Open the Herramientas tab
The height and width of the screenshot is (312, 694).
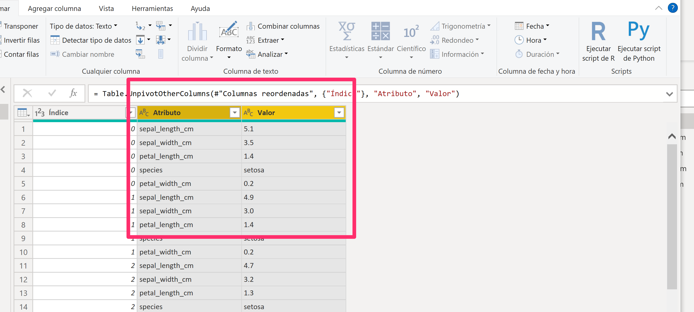tap(152, 8)
